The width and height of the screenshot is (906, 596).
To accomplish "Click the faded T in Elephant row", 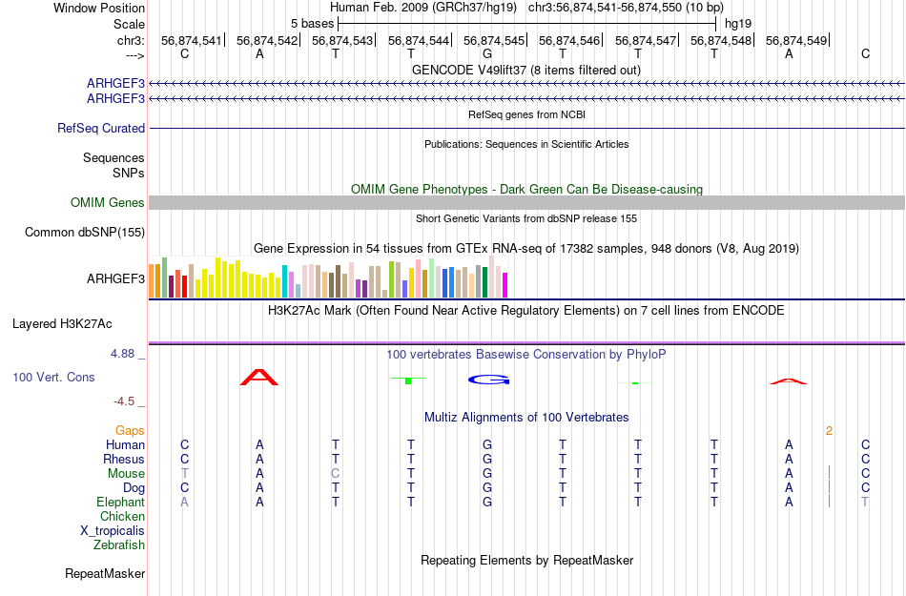I will (865, 502).
